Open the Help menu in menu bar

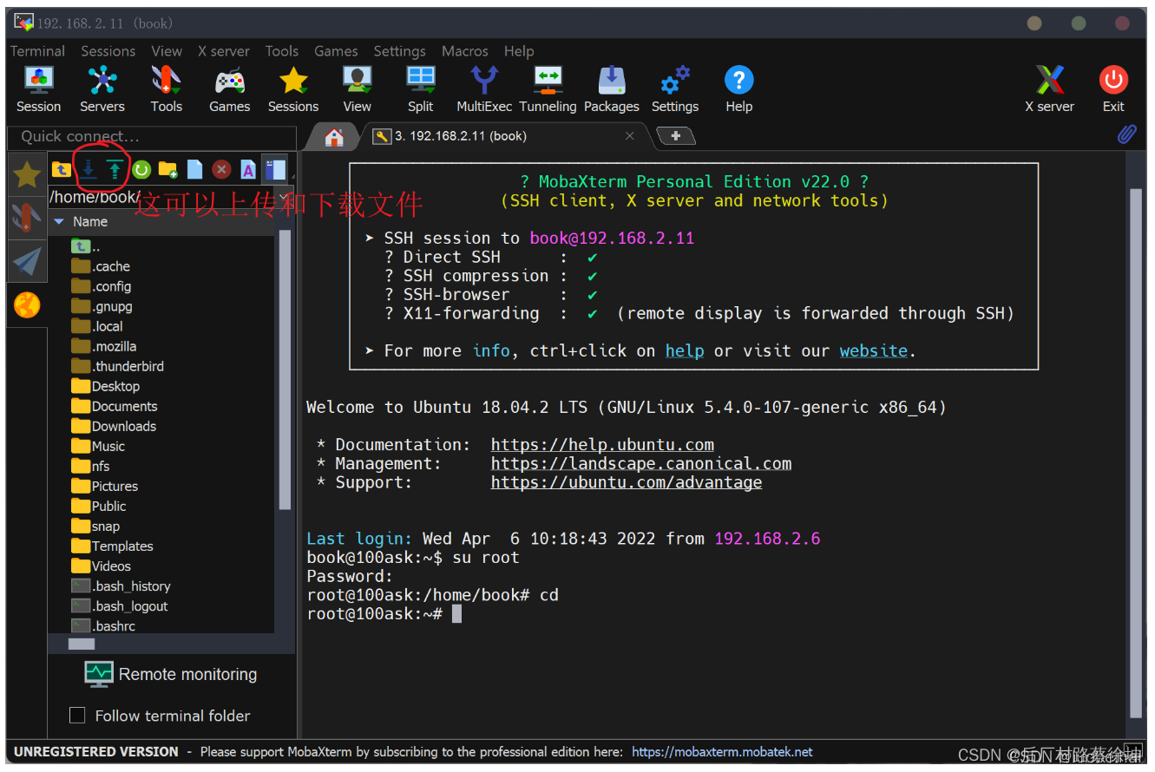(x=519, y=51)
